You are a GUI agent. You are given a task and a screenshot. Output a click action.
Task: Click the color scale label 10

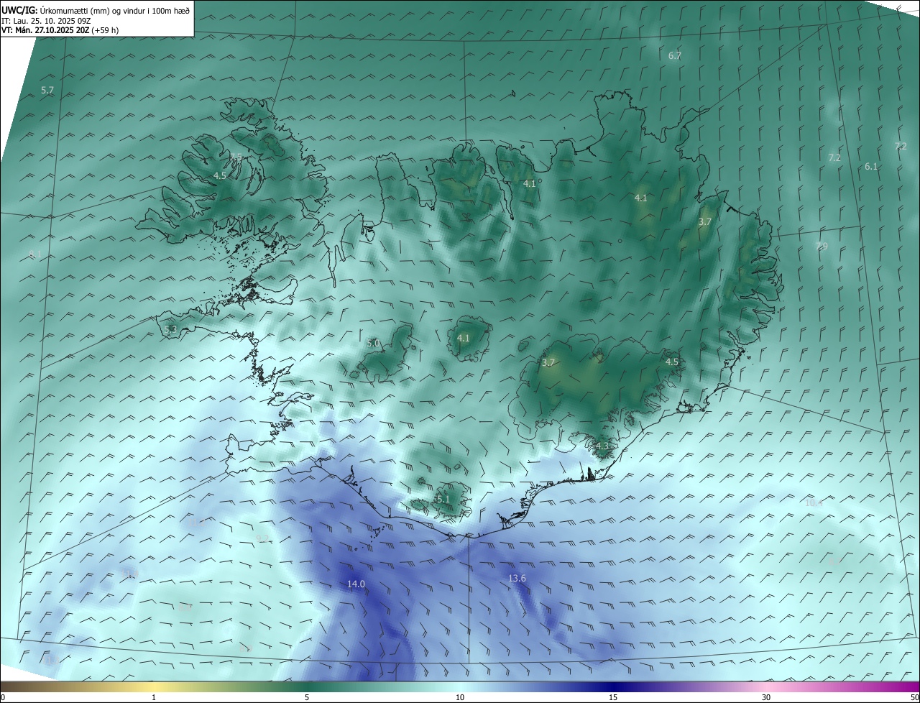click(x=460, y=697)
